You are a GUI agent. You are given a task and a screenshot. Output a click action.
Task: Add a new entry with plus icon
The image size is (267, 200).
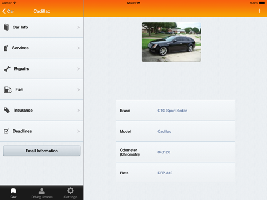pyautogui.click(x=259, y=11)
